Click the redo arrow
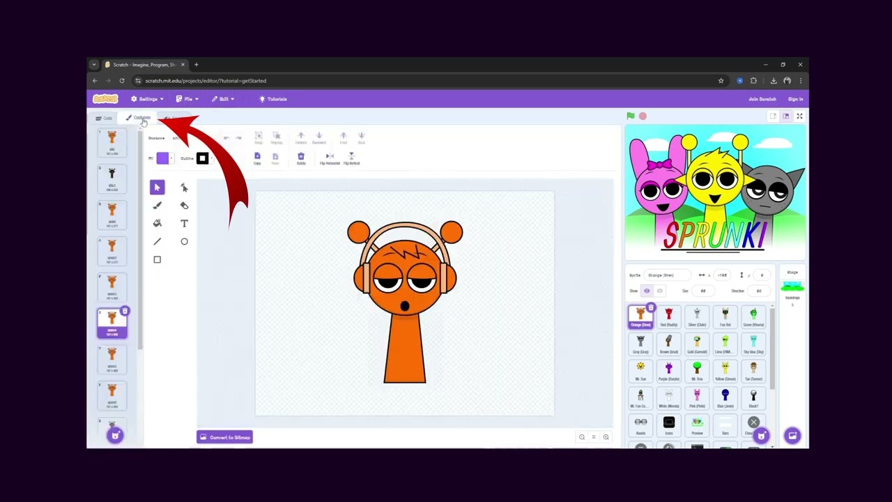 point(238,138)
